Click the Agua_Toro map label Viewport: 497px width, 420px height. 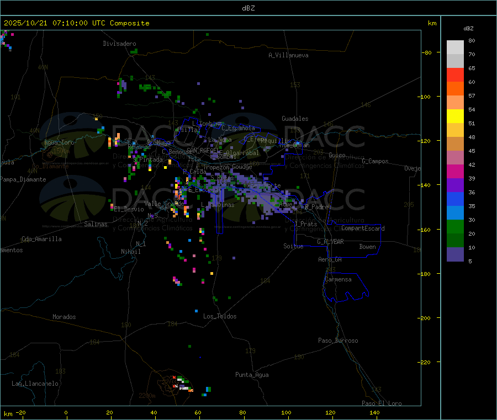[x=59, y=142]
